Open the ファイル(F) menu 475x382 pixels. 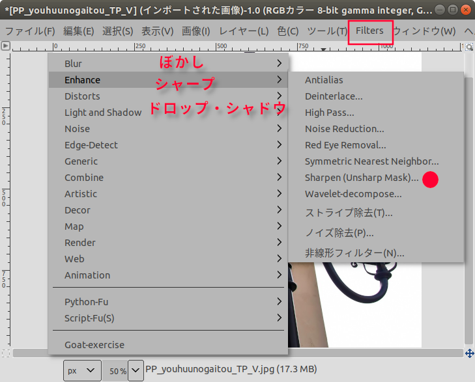[x=30, y=31]
